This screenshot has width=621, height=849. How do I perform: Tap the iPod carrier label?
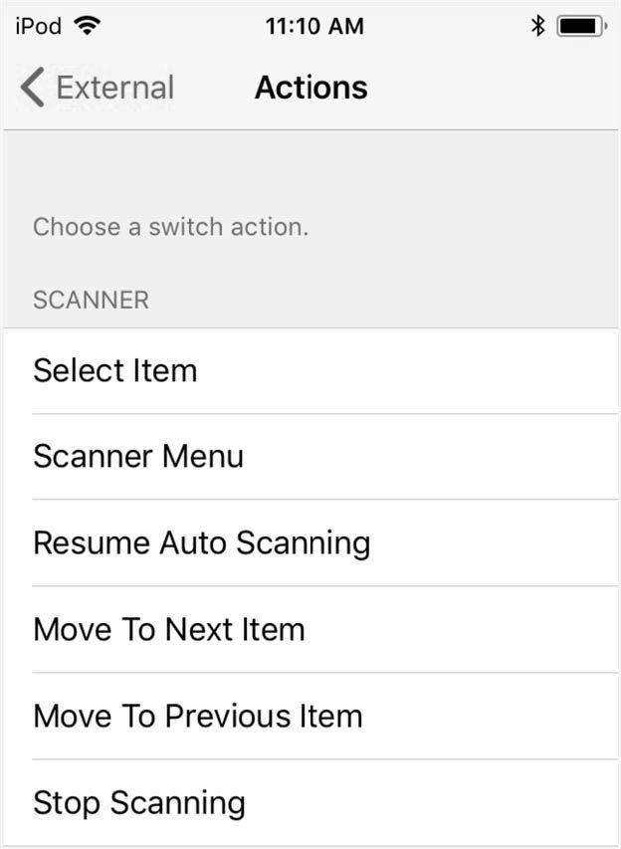[x=39, y=26]
